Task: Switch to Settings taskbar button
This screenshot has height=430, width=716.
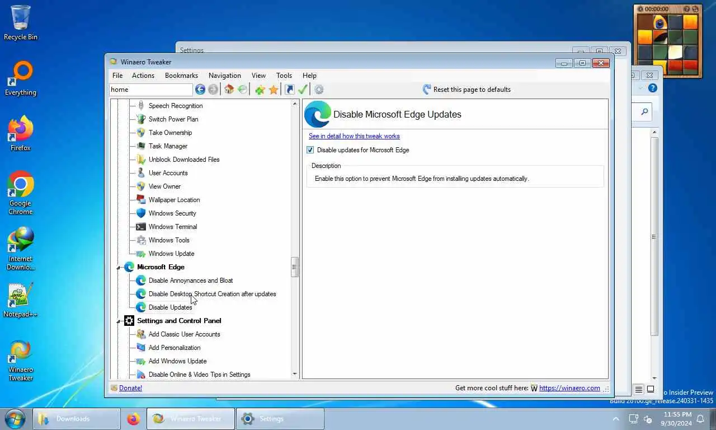Action: [x=280, y=419]
